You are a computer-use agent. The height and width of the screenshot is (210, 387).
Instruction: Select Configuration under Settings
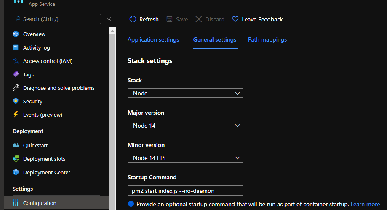[x=56, y=203]
